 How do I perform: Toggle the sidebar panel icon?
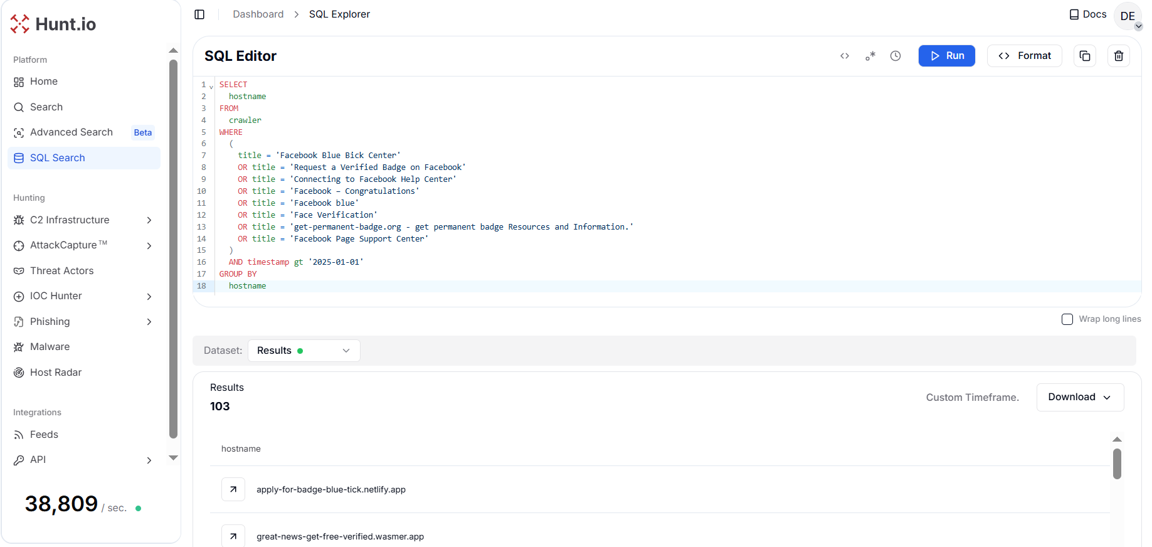pos(199,14)
